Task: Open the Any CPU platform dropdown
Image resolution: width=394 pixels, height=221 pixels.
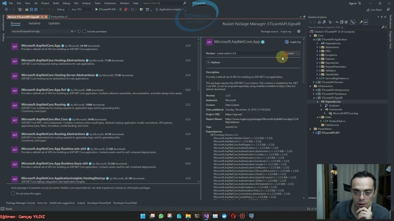Action: (82, 9)
